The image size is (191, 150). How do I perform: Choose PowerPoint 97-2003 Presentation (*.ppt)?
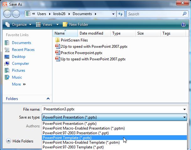click(x=114, y=133)
